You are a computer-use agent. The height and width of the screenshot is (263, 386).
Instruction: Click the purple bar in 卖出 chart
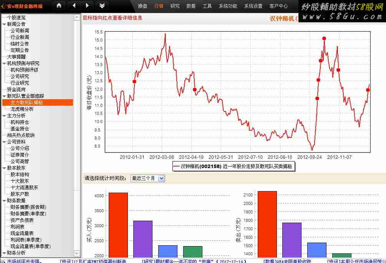(292, 240)
